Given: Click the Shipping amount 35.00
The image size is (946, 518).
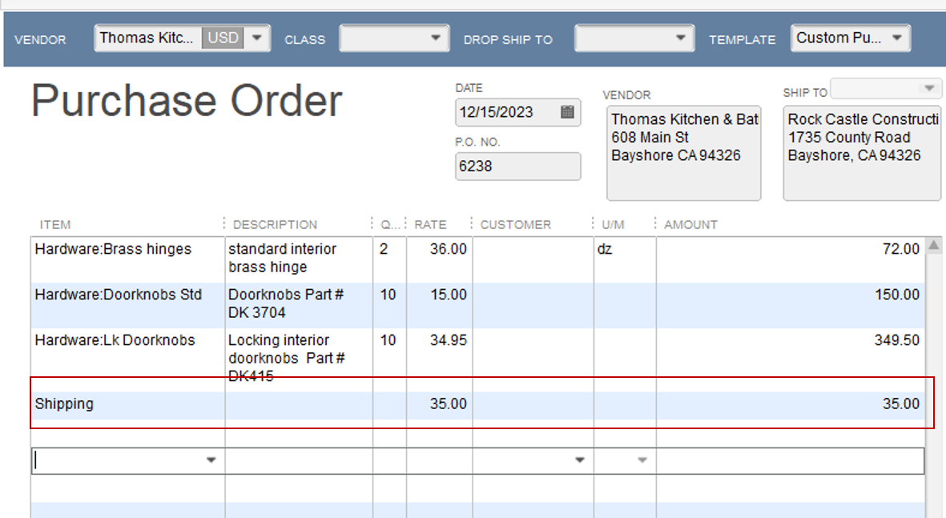Looking at the screenshot, I should point(901,404).
